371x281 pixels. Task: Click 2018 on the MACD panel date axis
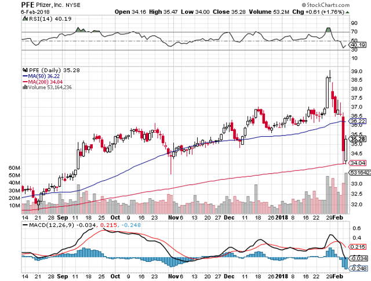click(x=282, y=276)
